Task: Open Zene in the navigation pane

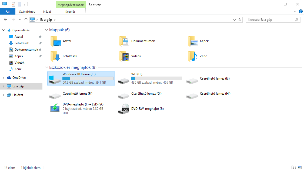Action: (18, 69)
